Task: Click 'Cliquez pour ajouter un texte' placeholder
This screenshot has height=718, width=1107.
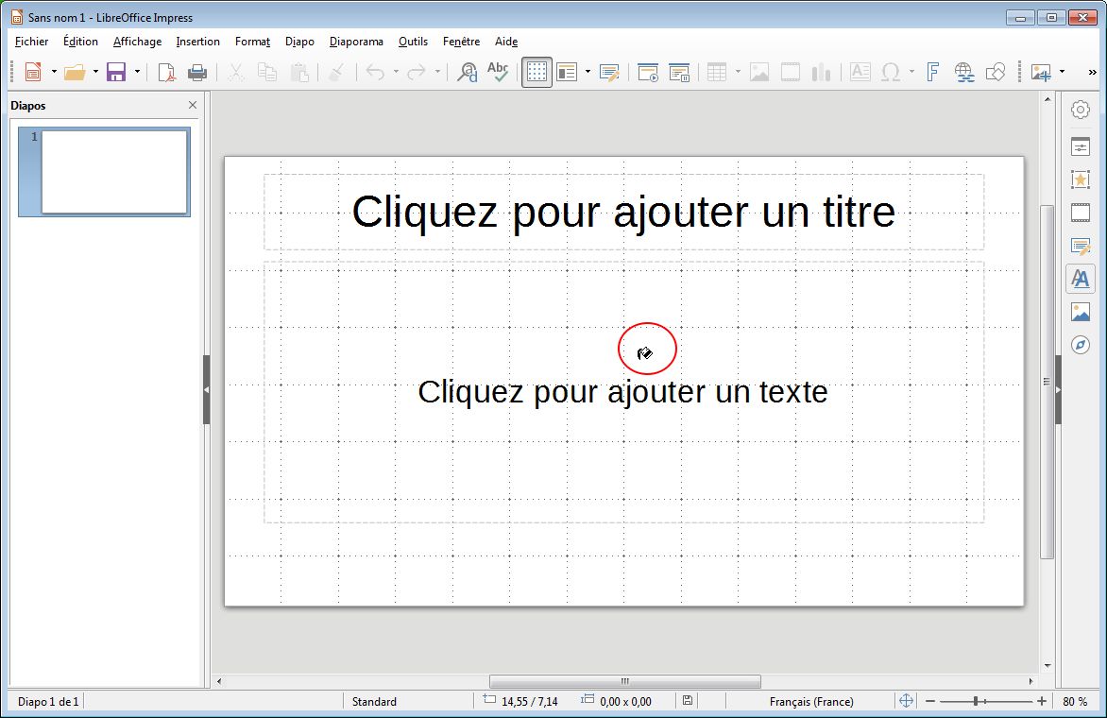Action: click(x=623, y=392)
